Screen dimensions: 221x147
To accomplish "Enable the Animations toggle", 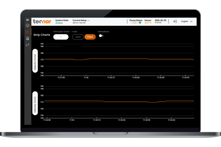I will 101,36.
